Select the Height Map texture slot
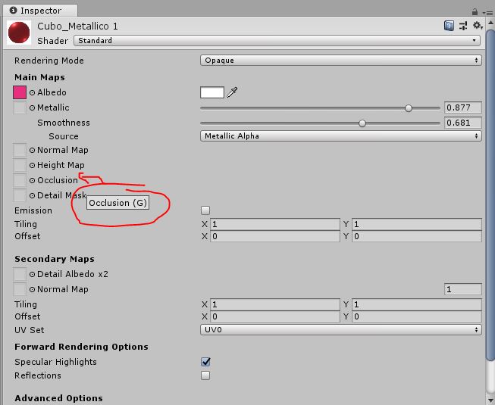The width and height of the screenshot is (495, 405). (x=20, y=165)
